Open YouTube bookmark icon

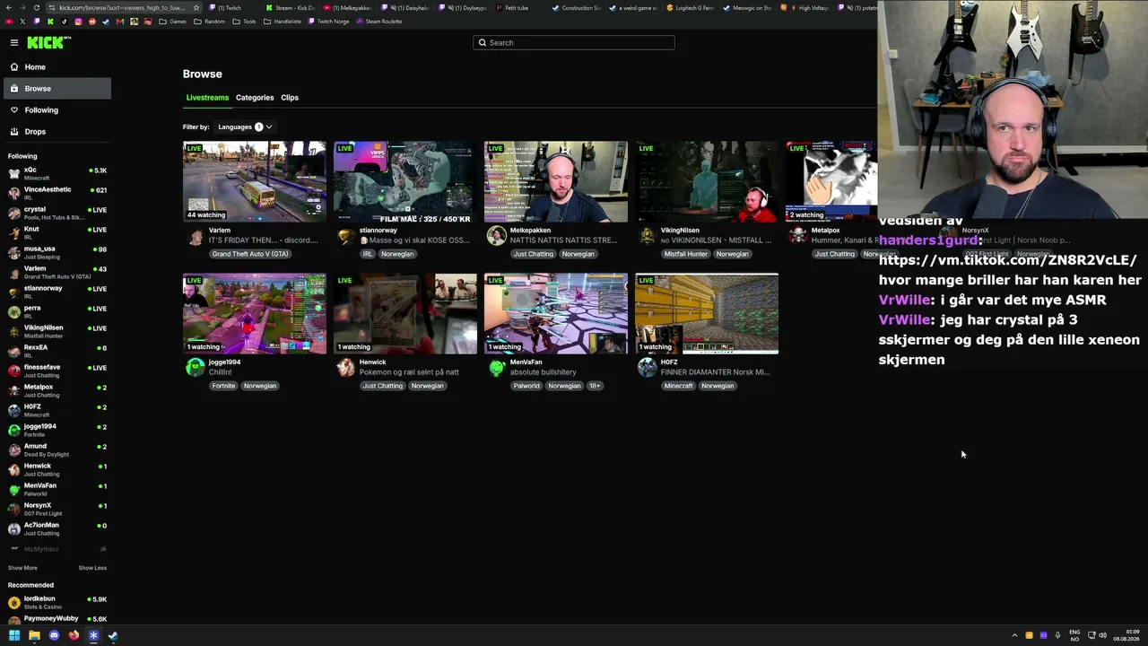9,22
